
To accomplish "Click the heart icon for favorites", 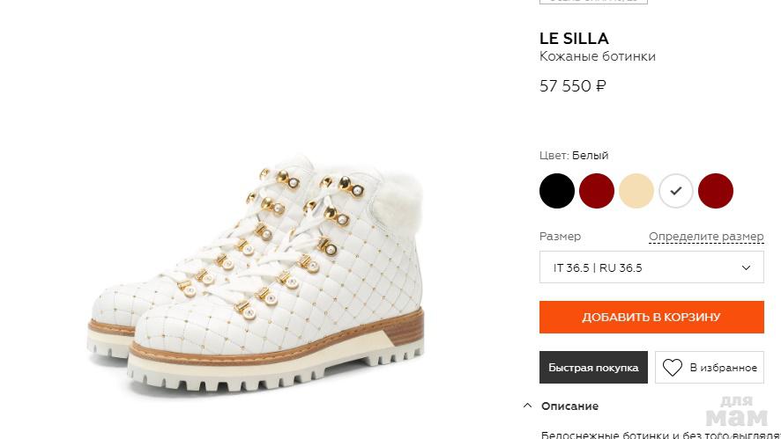I will tap(673, 368).
